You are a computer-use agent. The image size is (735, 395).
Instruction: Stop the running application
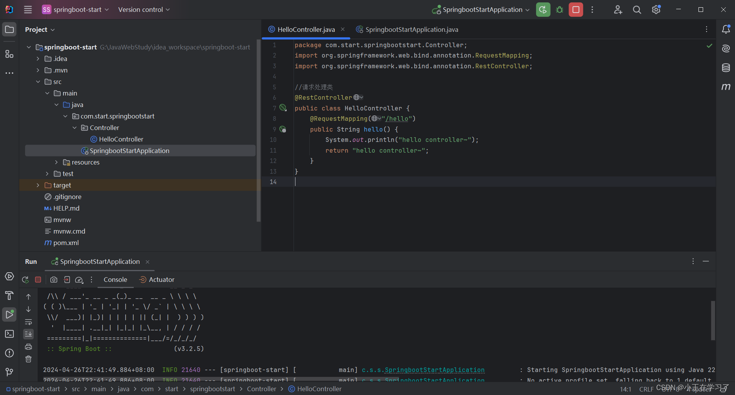point(575,10)
